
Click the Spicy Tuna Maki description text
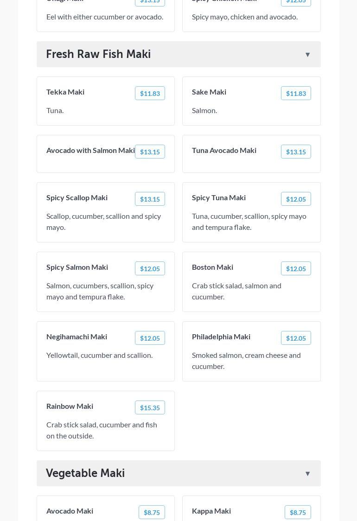coord(249,222)
